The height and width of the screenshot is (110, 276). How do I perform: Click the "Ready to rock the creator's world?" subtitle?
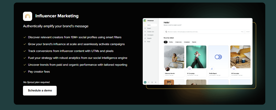click(173, 25)
